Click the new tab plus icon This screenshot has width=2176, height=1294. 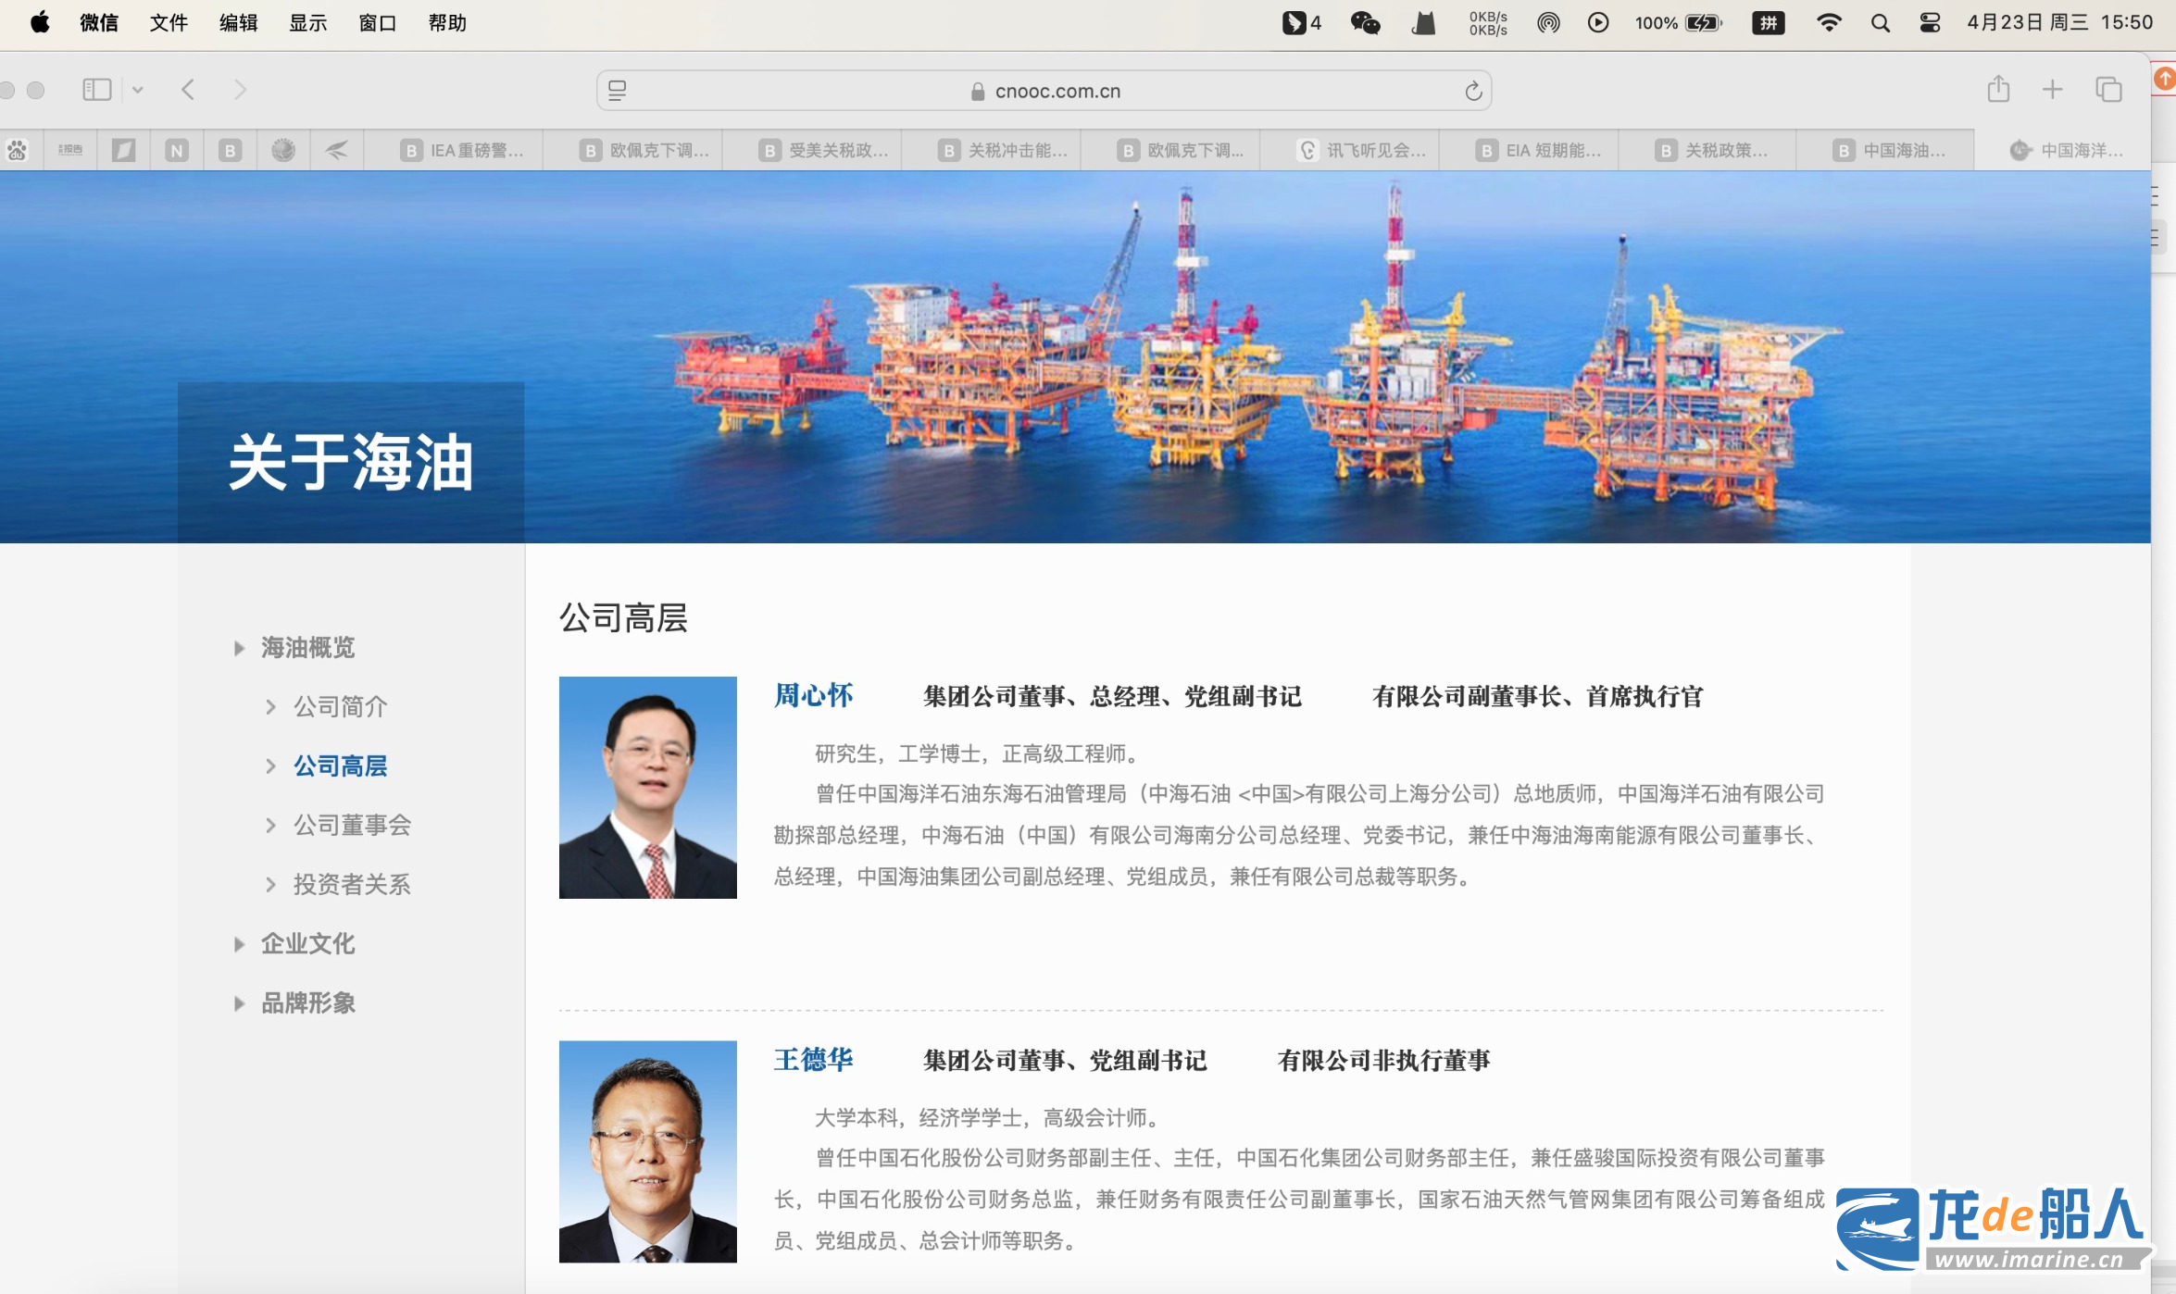pos(2053,90)
